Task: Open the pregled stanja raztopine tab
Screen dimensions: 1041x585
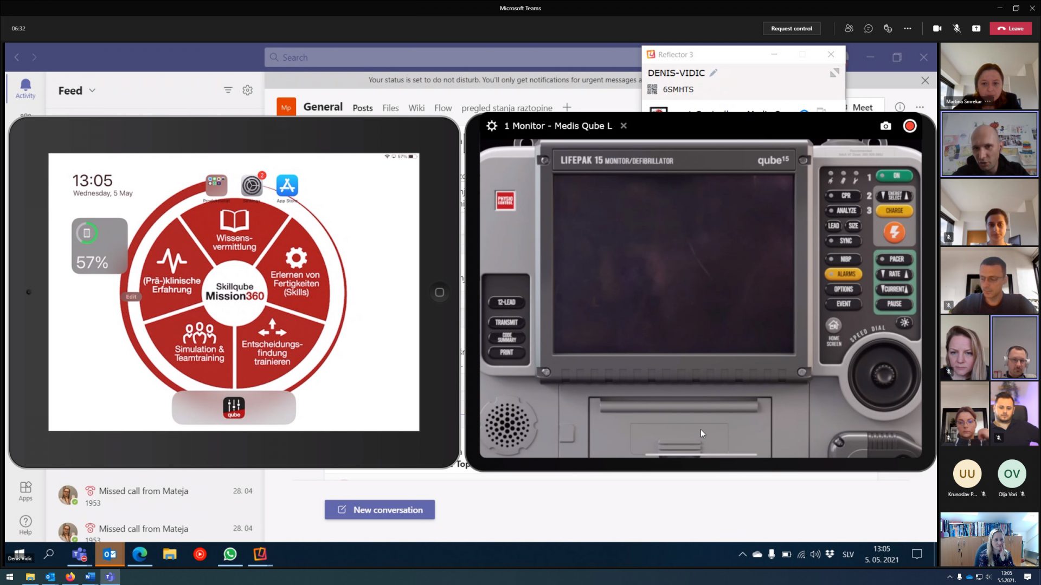Action: coord(507,108)
